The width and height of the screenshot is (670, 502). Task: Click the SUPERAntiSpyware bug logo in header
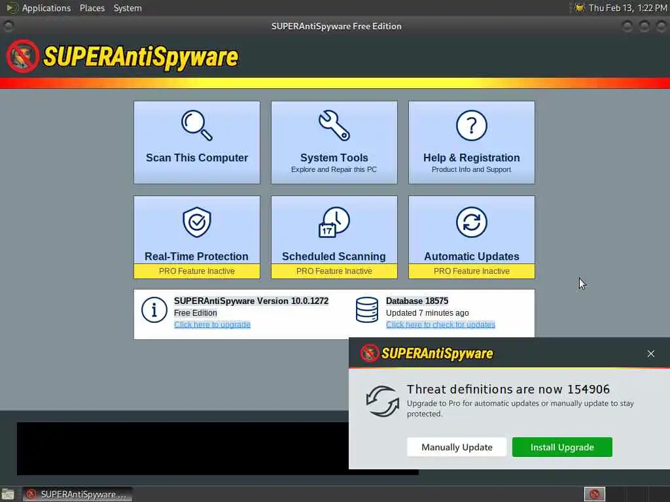pos(23,56)
